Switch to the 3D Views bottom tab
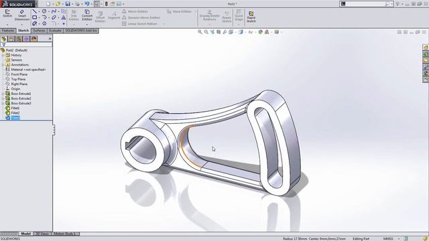This screenshot has height=241, width=429. pos(42,234)
